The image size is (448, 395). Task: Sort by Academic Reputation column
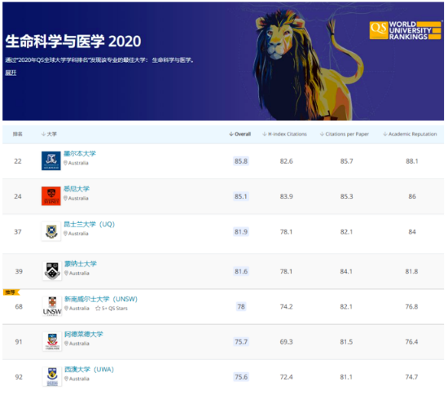coord(410,134)
